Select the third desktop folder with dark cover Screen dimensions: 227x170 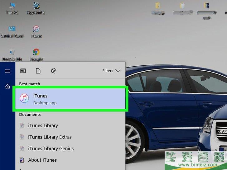pyautogui.click(x=207, y=10)
